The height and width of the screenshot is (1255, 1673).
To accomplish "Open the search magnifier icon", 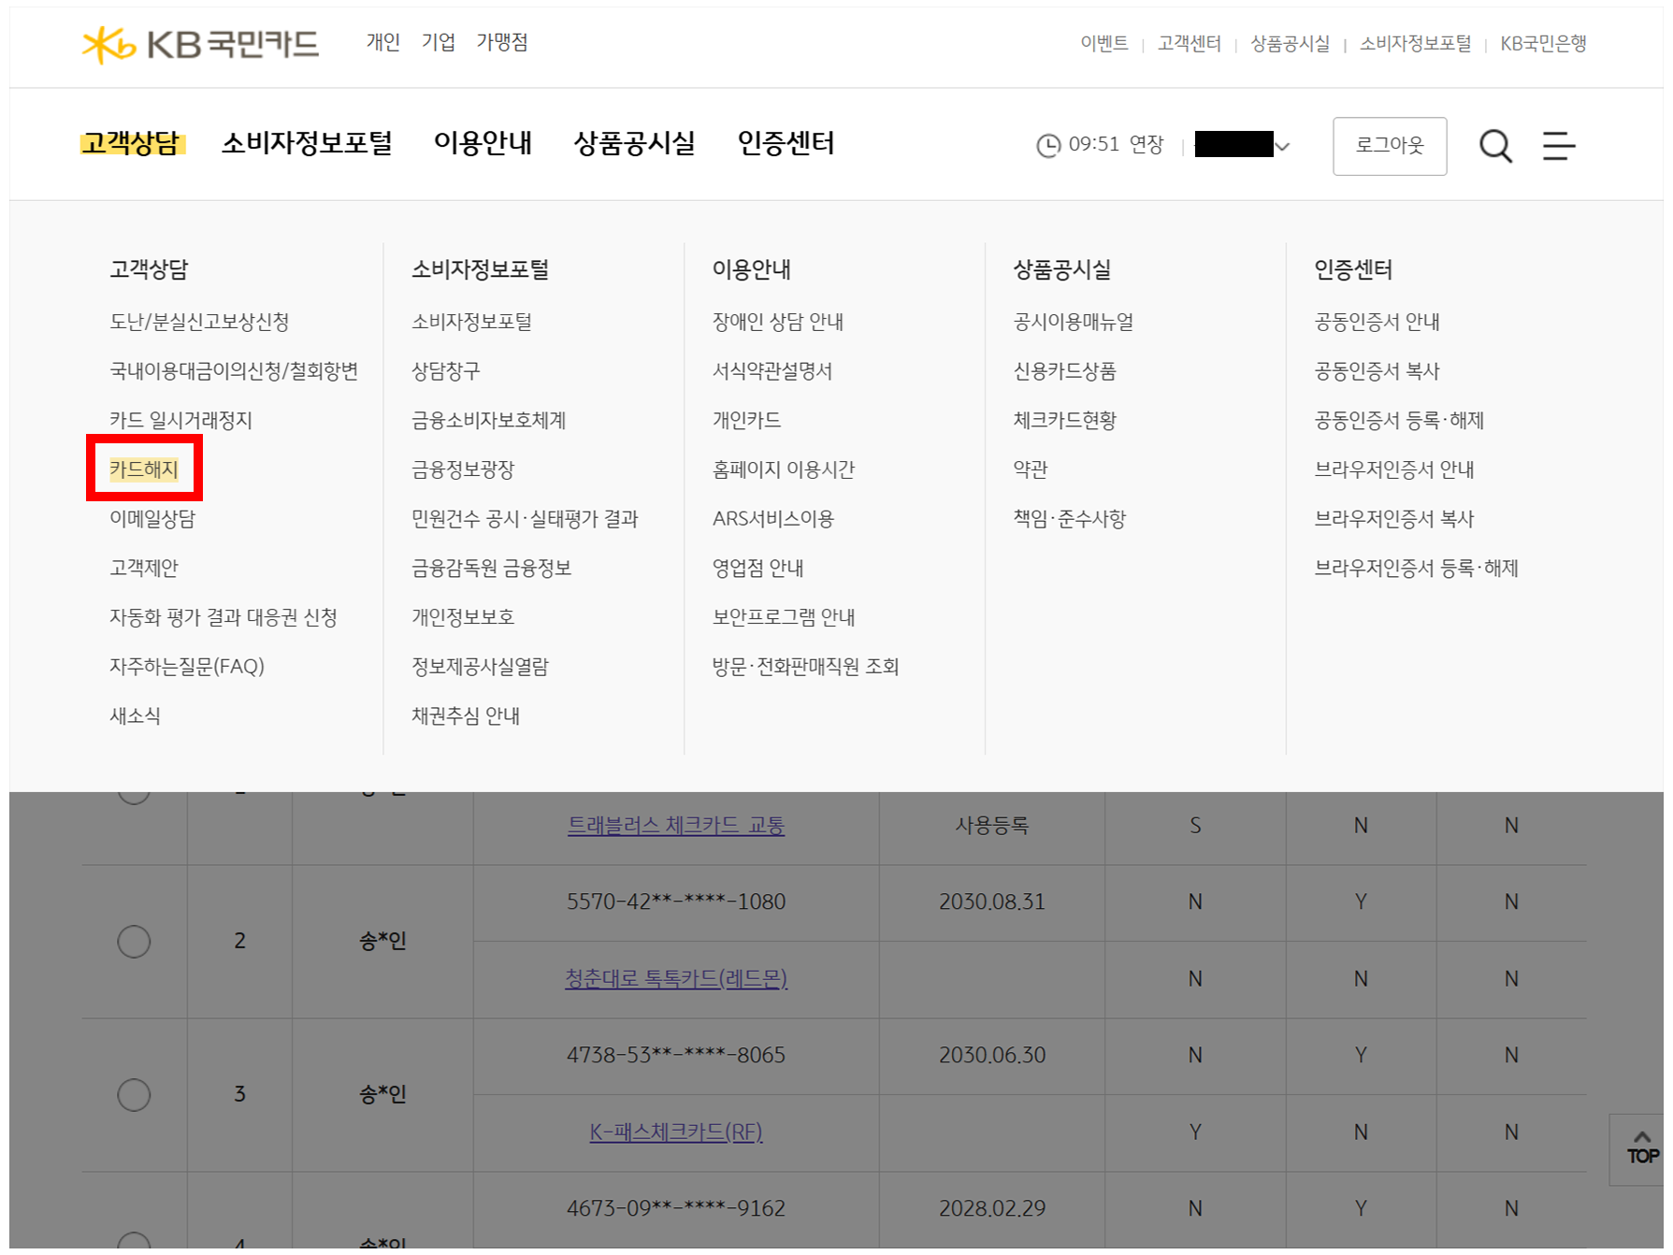I will pos(1494,146).
